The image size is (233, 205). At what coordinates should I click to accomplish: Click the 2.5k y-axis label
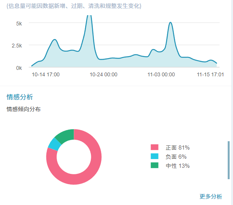coord(17,46)
